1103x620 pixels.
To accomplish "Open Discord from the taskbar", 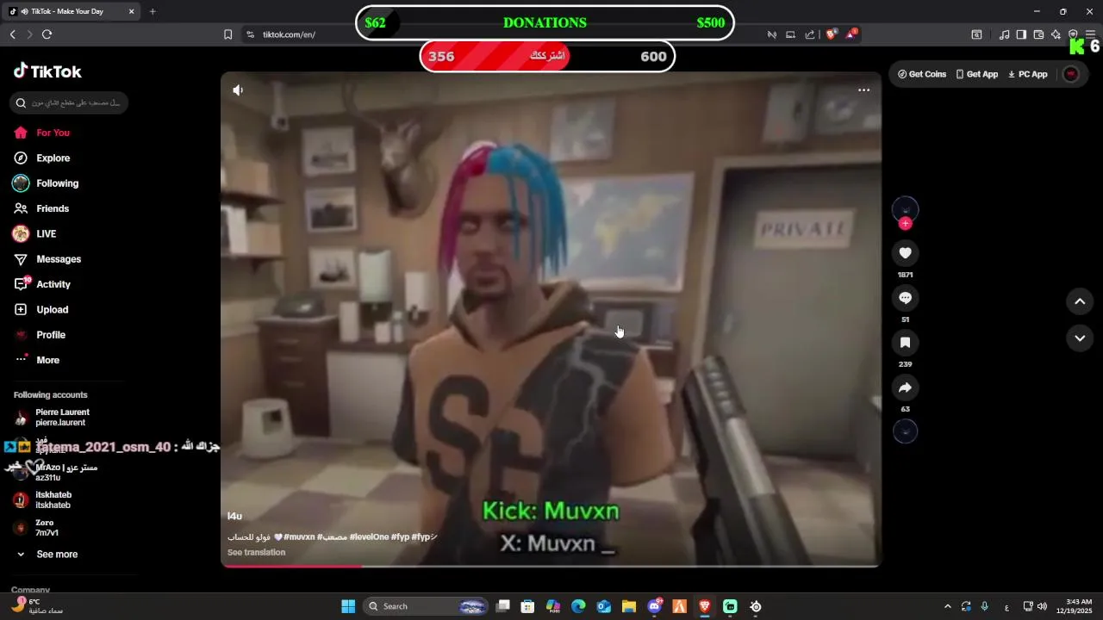I will click(x=654, y=606).
